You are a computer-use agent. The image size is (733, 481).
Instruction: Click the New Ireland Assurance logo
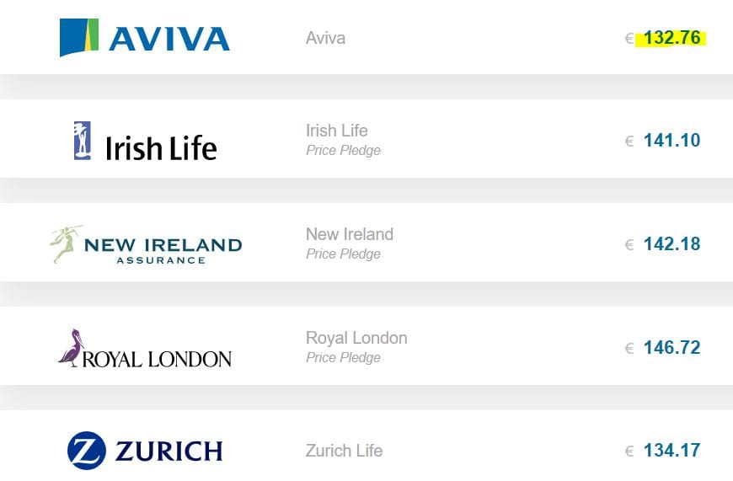146,245
